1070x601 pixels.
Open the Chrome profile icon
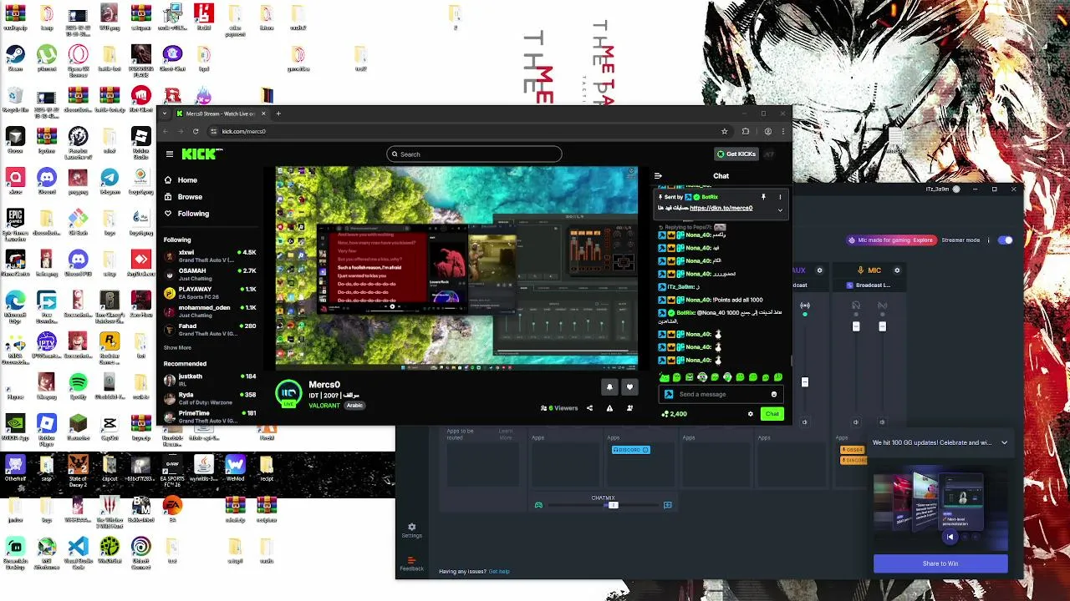(767, 131)
